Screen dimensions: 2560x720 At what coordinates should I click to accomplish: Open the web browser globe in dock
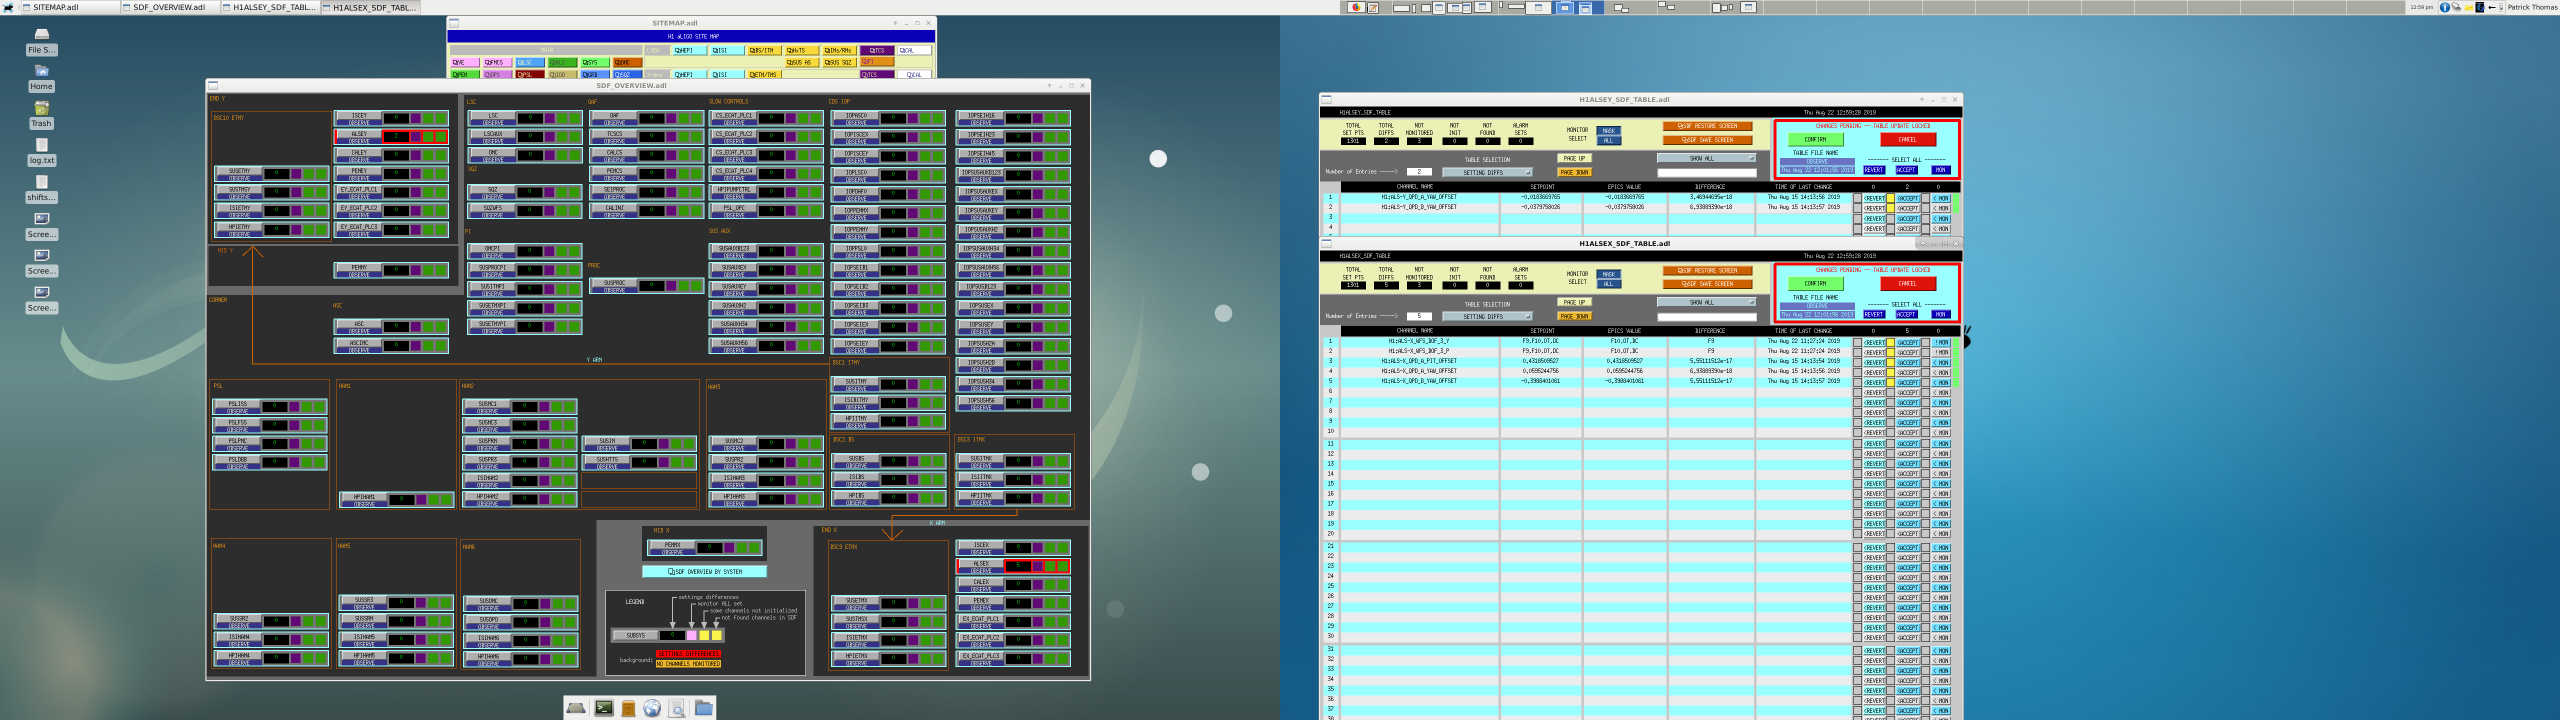652,708
